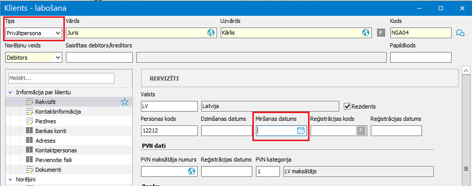Open the chat search icon beside Kods
472x186 pixels.
coord(460,33)
